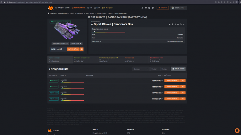Click Осмотреть в игре button
Viewport: 241px width, 135px height.
pyautogui.click(x=60, y=44)
